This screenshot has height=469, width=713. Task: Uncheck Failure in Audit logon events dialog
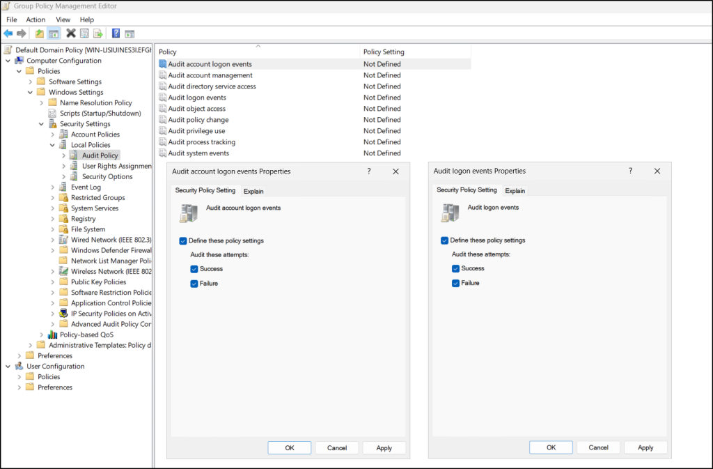pyautogui.click(x=456, y=283)
